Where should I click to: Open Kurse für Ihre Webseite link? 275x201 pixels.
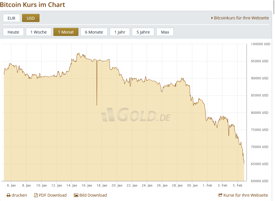(246, 195)
